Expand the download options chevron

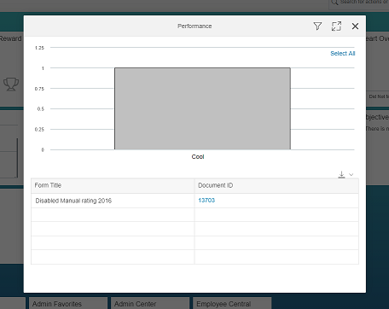coord(351,175)
